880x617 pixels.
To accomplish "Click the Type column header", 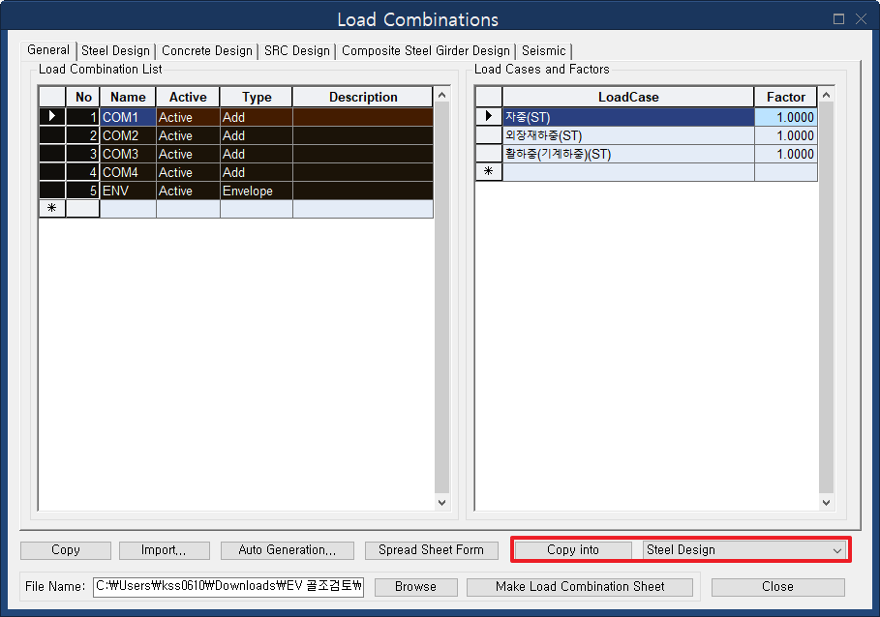I will click(256, 97).
